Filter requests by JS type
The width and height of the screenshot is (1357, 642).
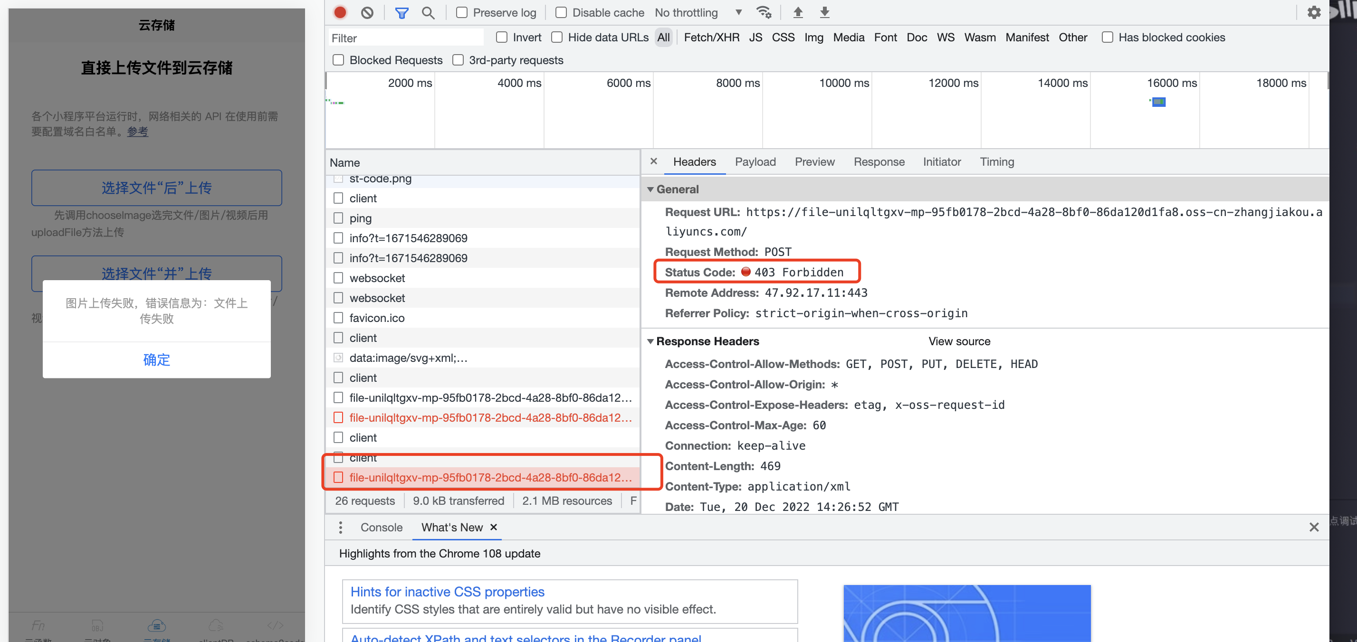(755, 38)
